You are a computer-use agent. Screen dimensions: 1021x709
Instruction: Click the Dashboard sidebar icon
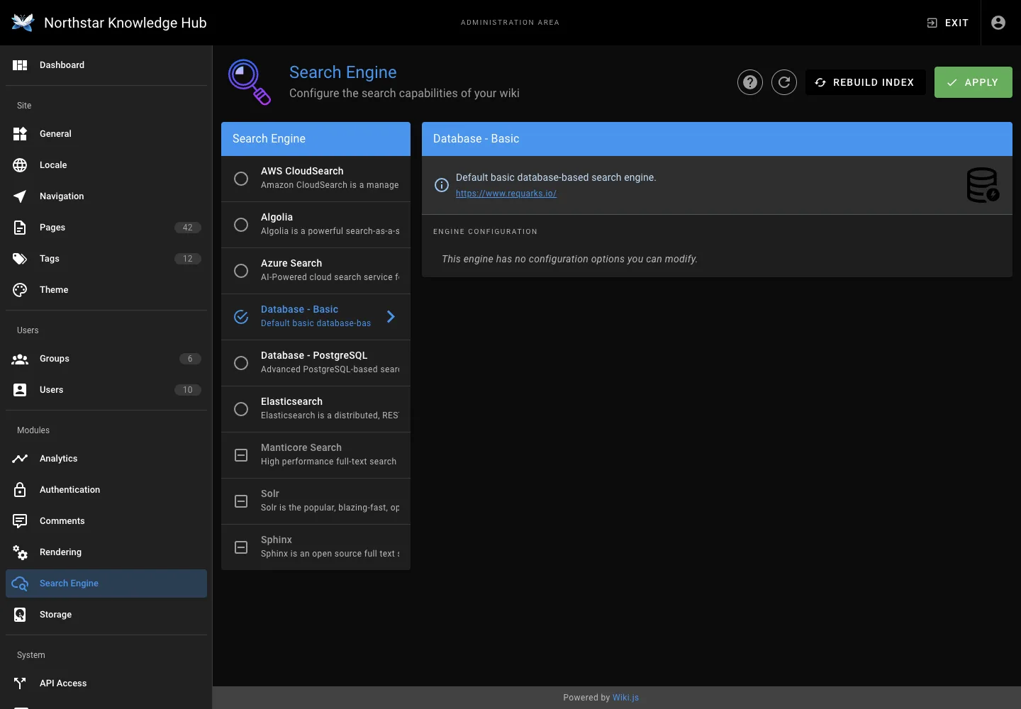[20, 65]
